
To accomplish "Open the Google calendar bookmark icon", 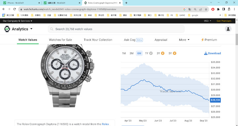I will 4,15.
